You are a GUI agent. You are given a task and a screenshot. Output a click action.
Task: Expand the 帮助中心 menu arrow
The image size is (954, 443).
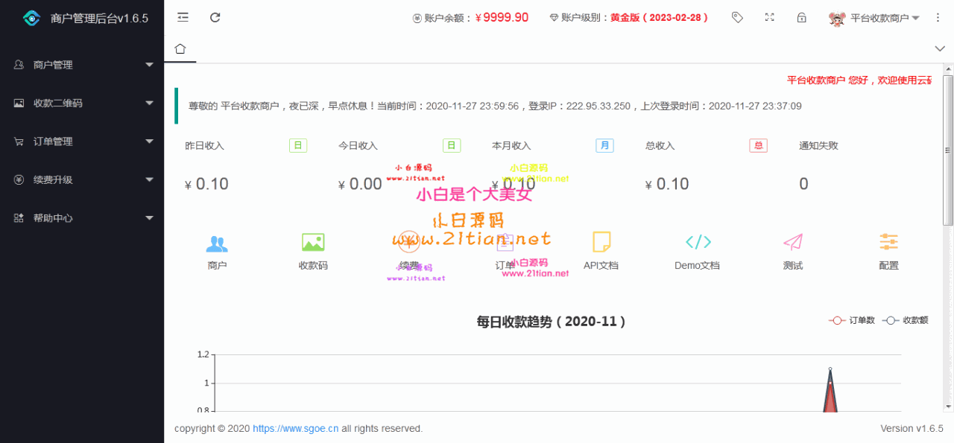(x=149, y=218)
